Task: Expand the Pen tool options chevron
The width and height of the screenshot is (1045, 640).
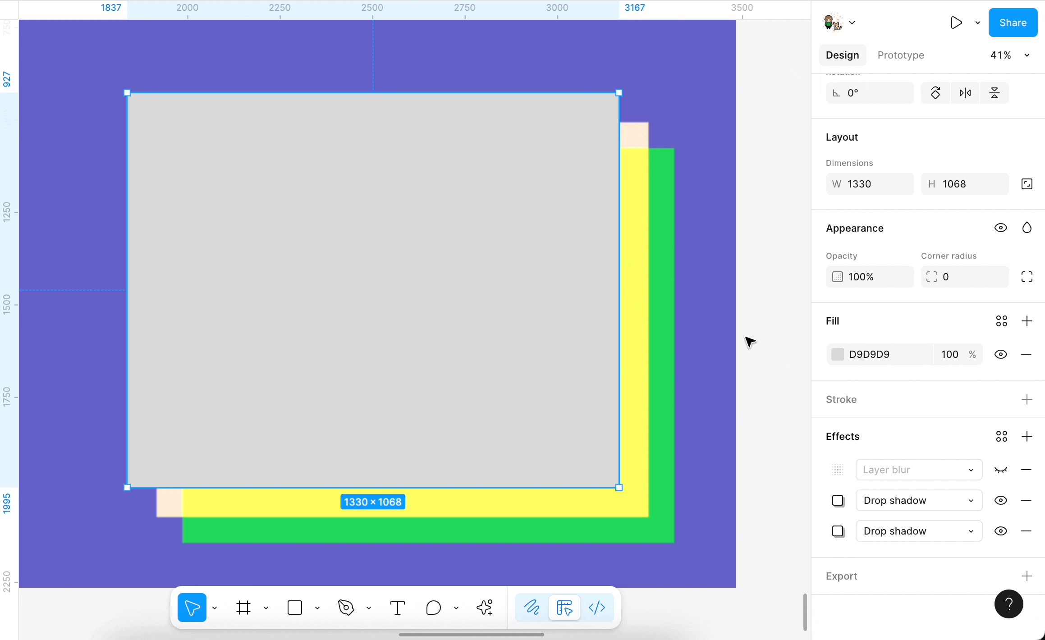Action: [x=369, y=608]
